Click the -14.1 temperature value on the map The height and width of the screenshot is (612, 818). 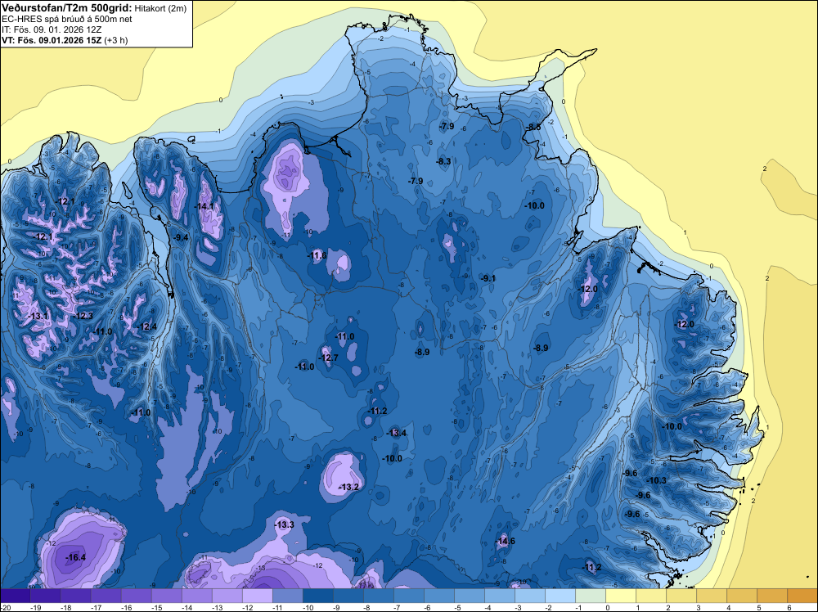[204, 207]
